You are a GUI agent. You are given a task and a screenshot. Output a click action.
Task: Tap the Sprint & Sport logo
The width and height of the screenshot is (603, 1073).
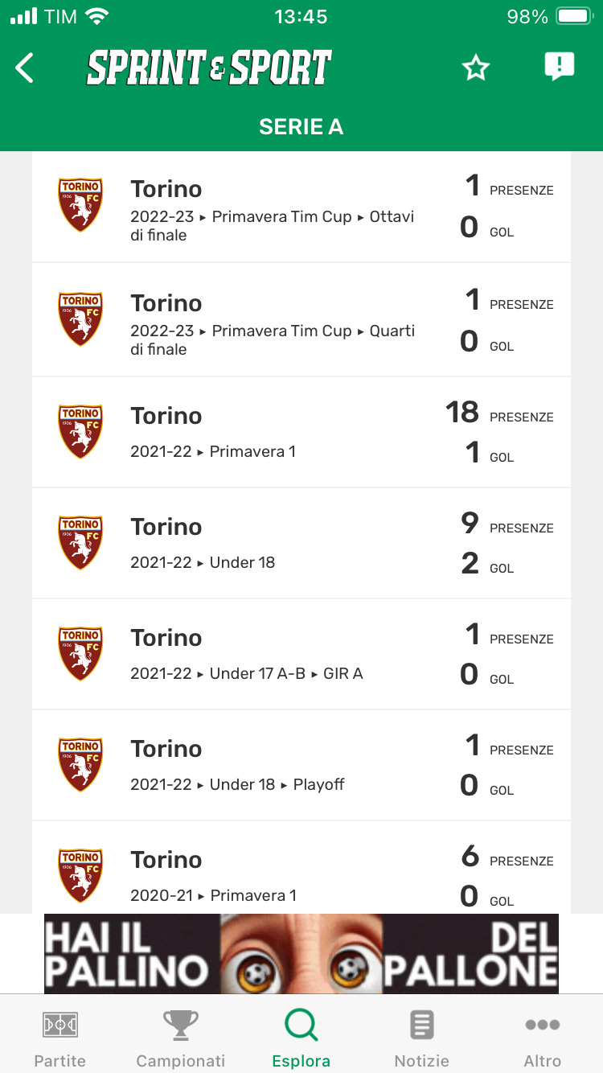(x=209, y=68)
